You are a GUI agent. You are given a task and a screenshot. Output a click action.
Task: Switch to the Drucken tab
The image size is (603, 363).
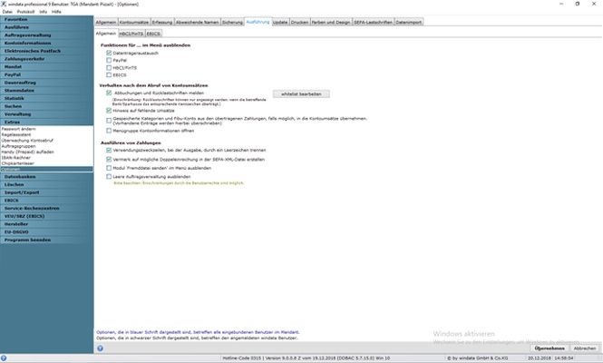(299, 23)
